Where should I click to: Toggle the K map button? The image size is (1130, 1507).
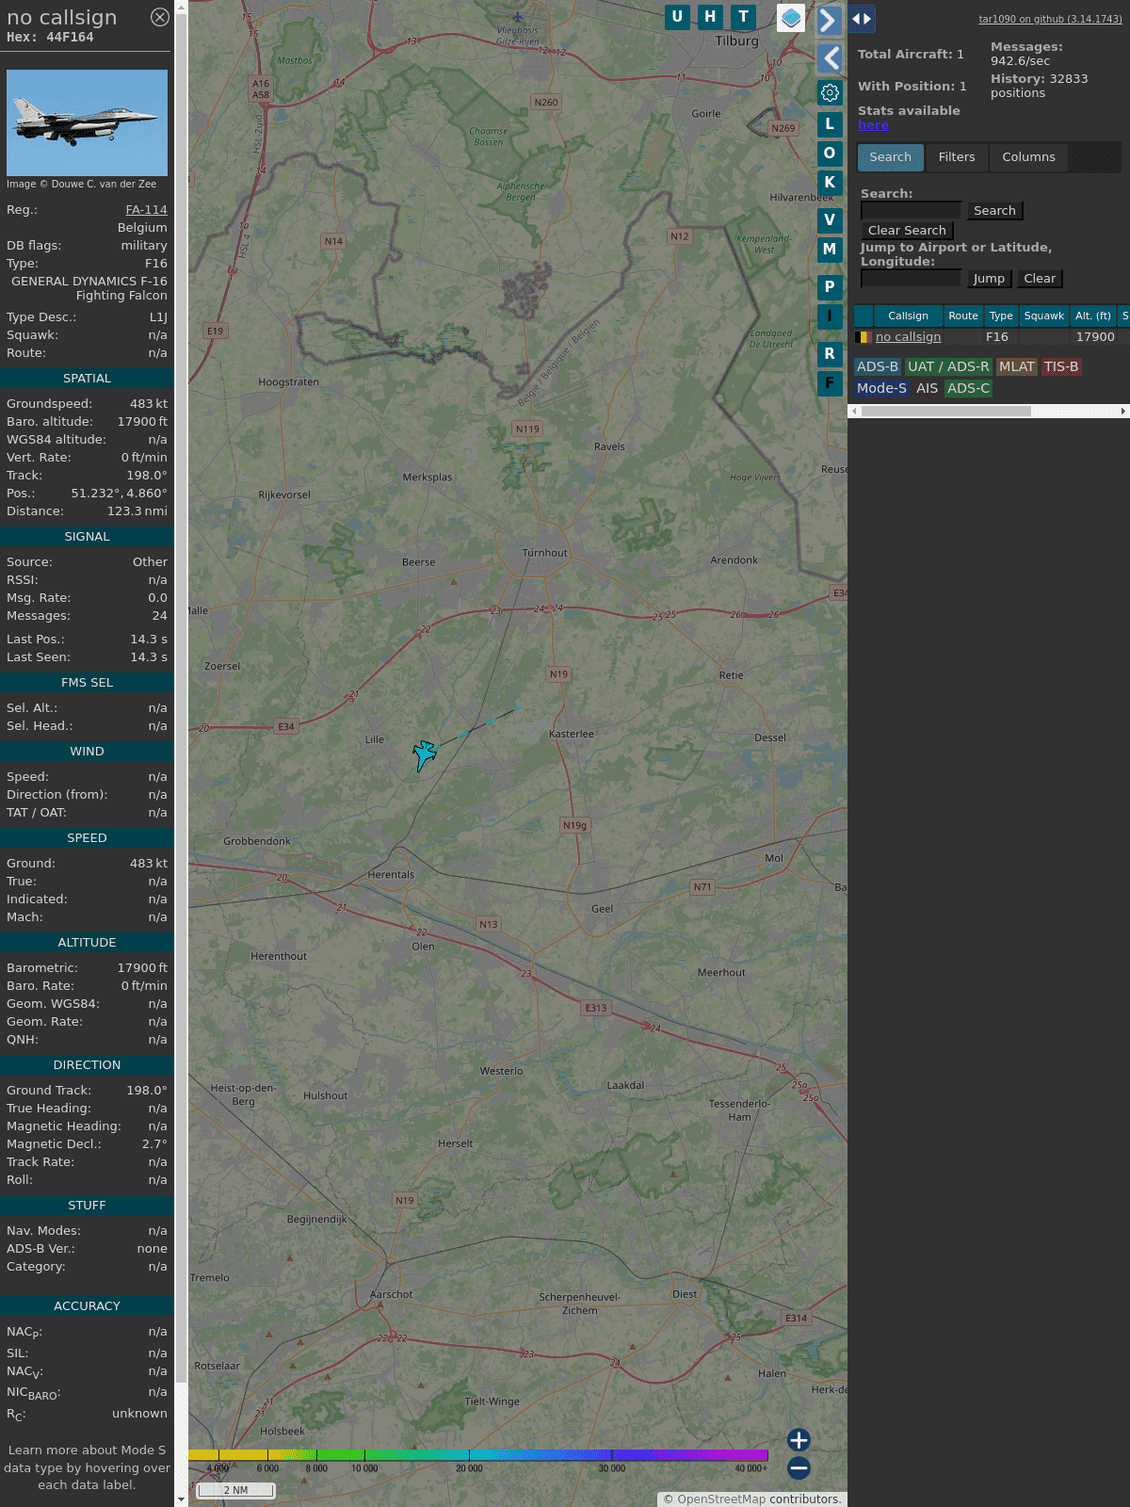click(x=830, y=183)
